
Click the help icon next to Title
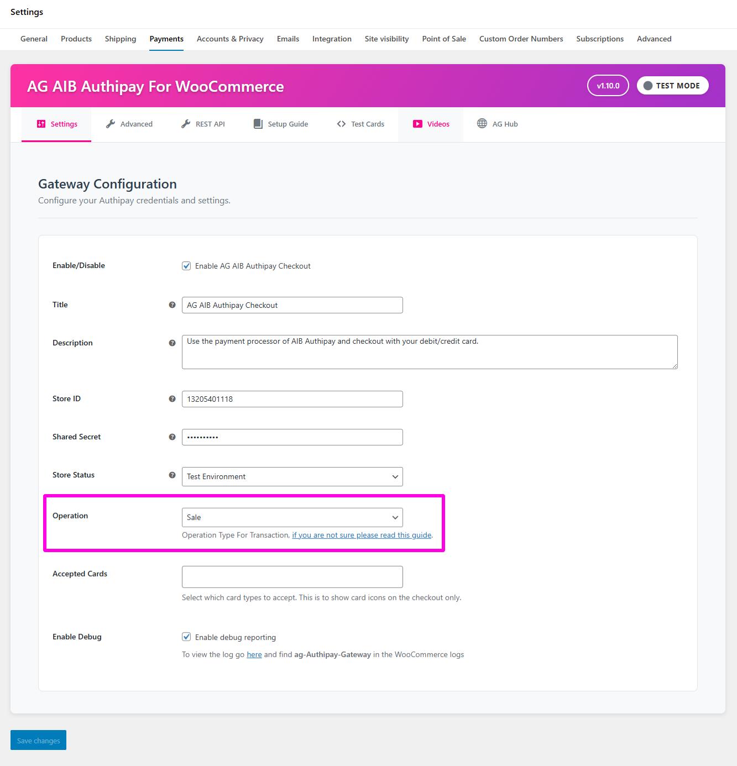click(x=172, y=305)
